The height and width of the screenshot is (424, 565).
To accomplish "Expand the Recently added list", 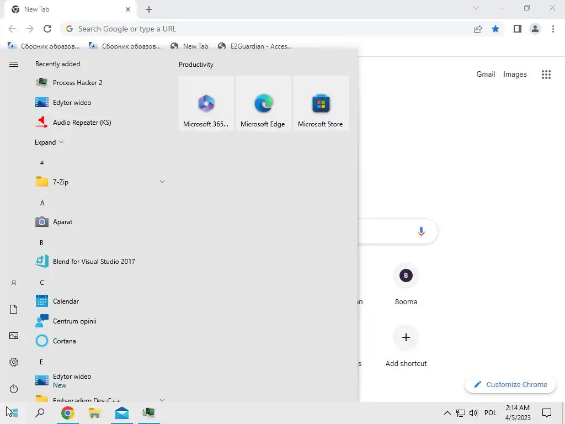I will point(49,142).
